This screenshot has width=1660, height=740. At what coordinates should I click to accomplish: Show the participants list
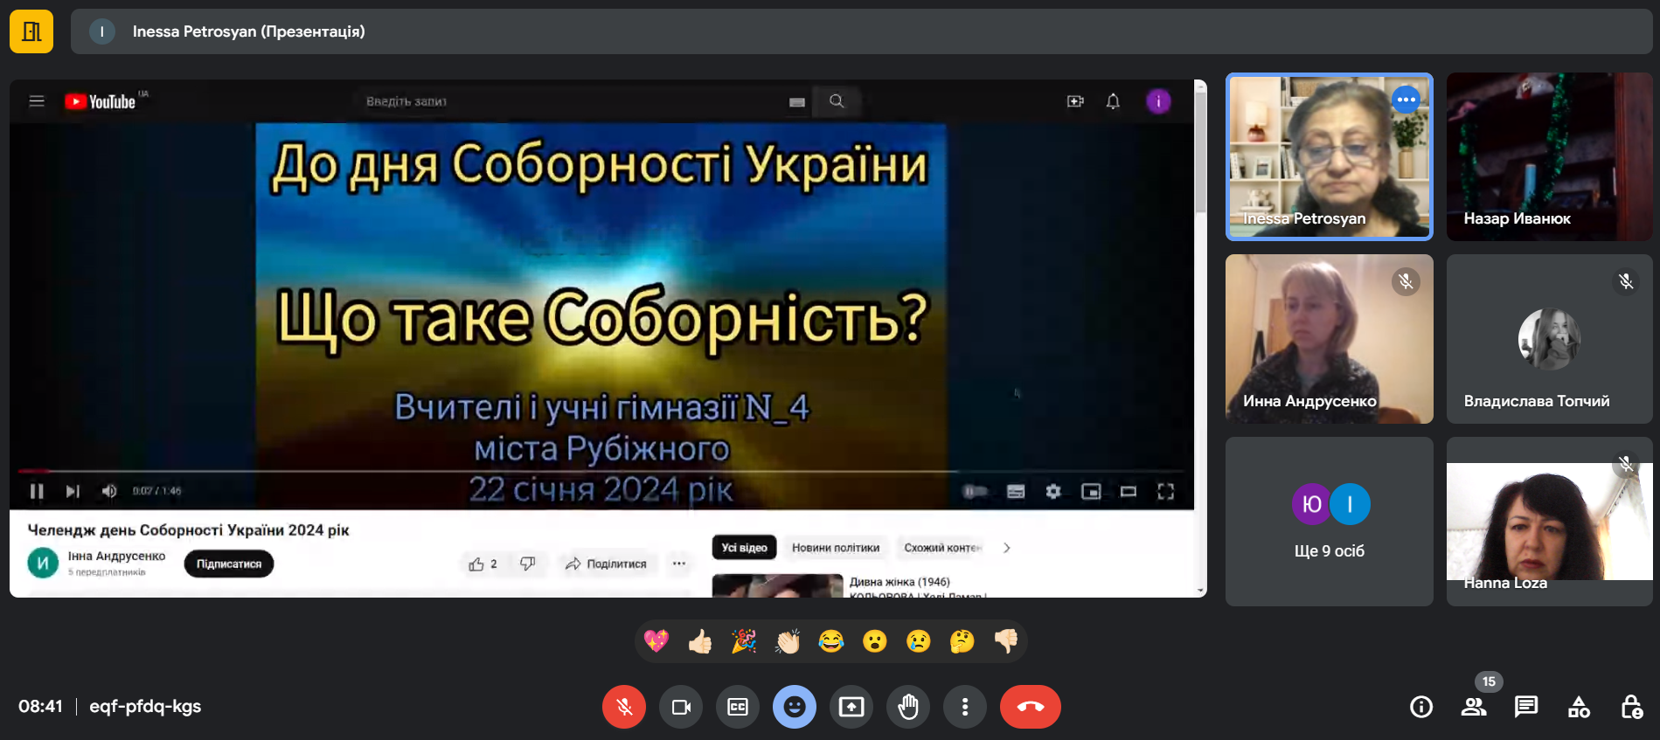(x=1474, y=707)
